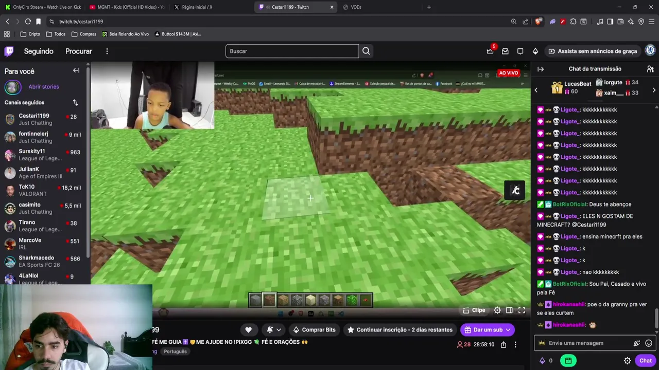Sort followed channels with arrows icon
The image size is (659, 370).
point(75,102)
